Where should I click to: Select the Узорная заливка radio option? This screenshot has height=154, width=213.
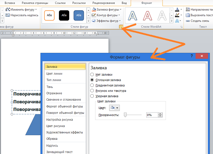[92, 96]
